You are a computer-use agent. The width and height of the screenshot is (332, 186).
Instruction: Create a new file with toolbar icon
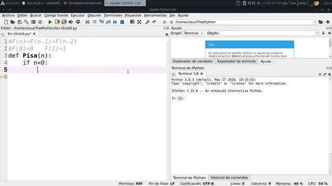click(x=6, y=22)
